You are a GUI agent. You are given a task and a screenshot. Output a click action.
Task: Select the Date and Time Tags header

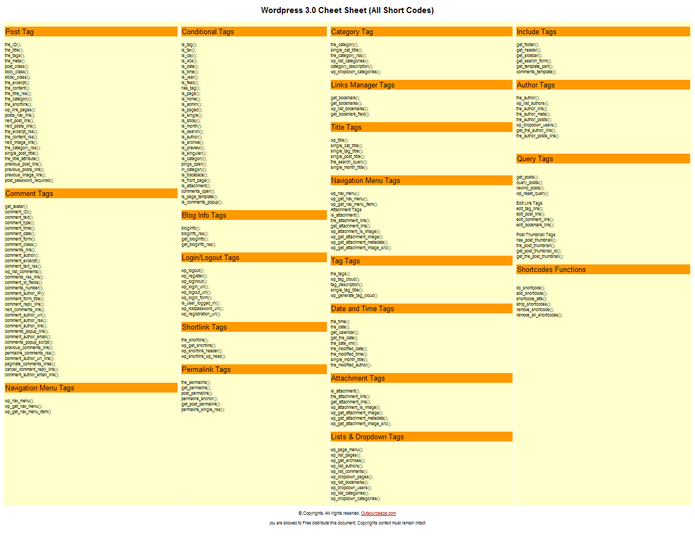pyautogui.click(x=421, y=308)
